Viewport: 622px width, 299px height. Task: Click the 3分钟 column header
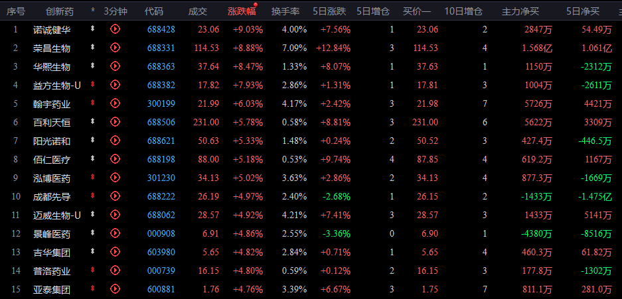coord(116,11)
